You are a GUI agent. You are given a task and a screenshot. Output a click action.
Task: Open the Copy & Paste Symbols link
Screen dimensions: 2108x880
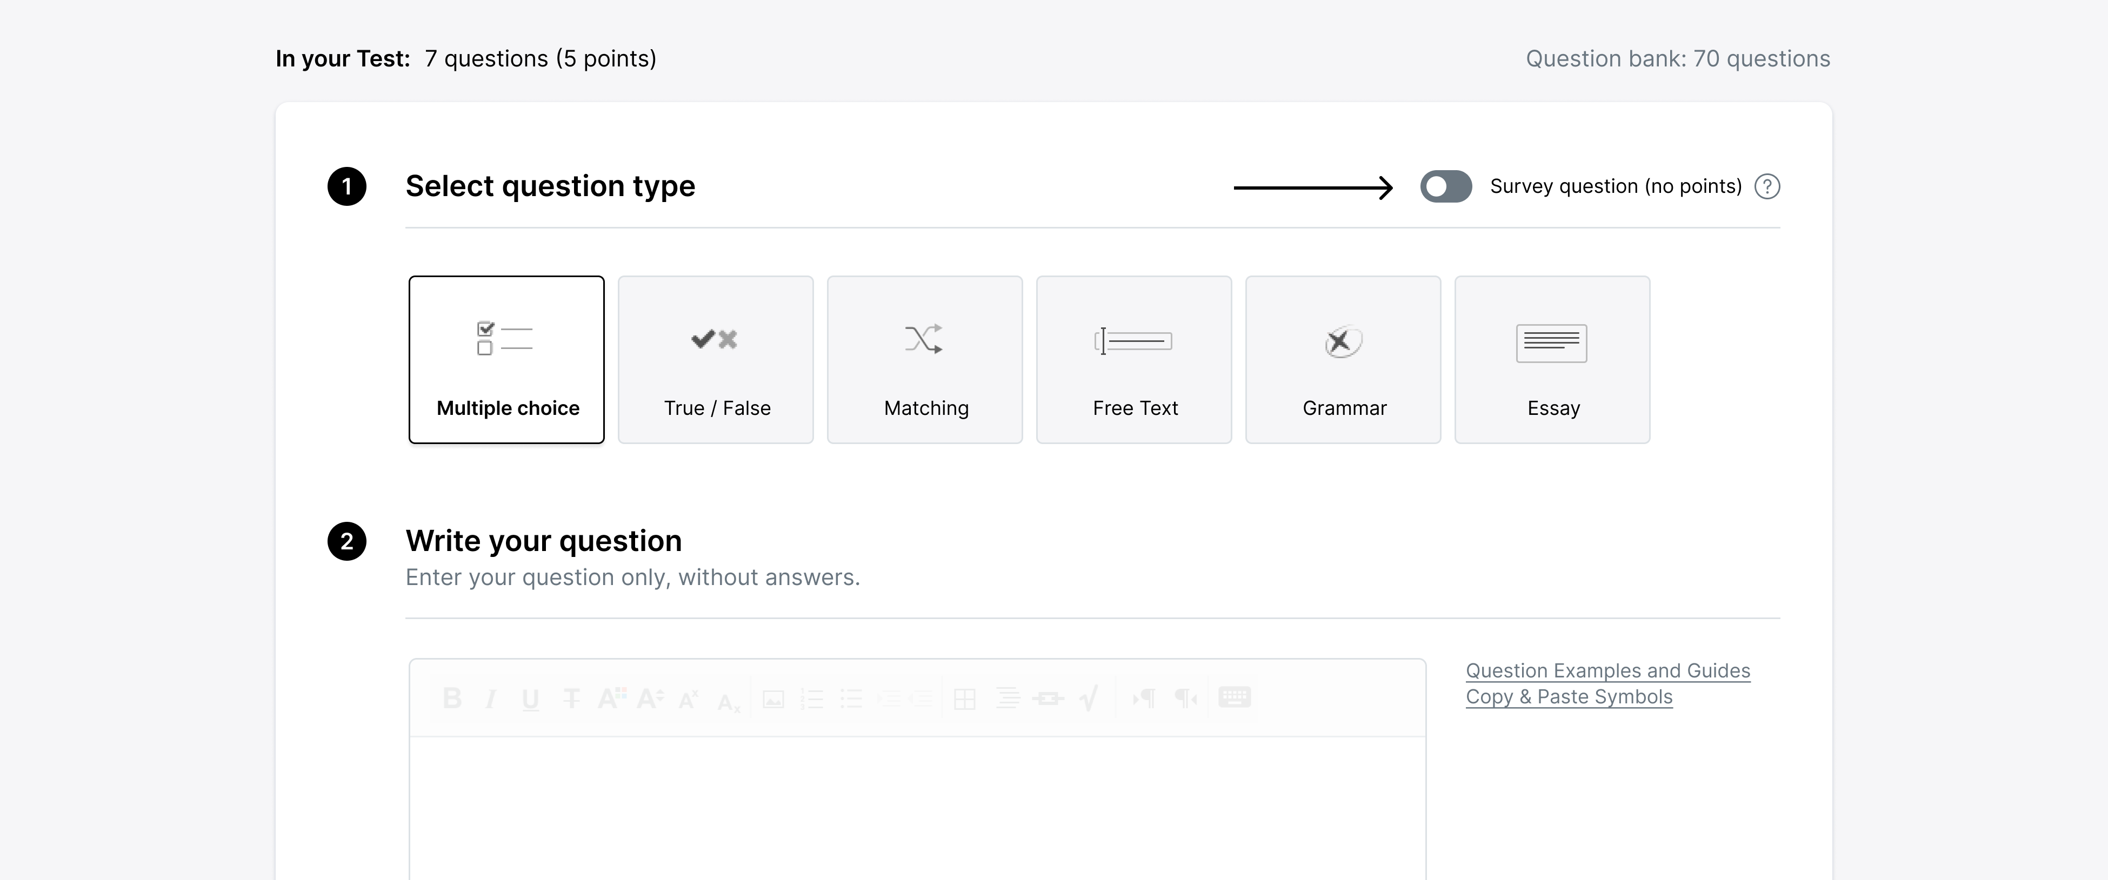[1569, 697]
